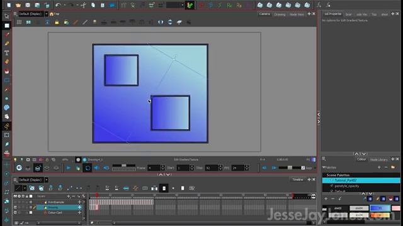Select the Pencil tool in the left toolbar
The width and height of the screenshot is (403, 226).
click(7, 43)
